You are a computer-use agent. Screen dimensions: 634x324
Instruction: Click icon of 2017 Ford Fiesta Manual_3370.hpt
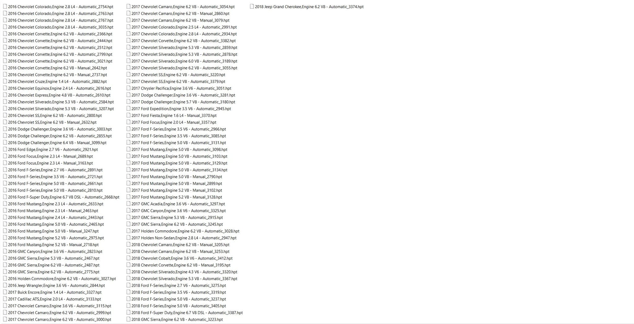tap(128, 115)
